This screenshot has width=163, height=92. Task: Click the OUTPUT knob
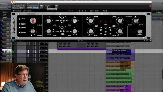[x=140, y=31]
